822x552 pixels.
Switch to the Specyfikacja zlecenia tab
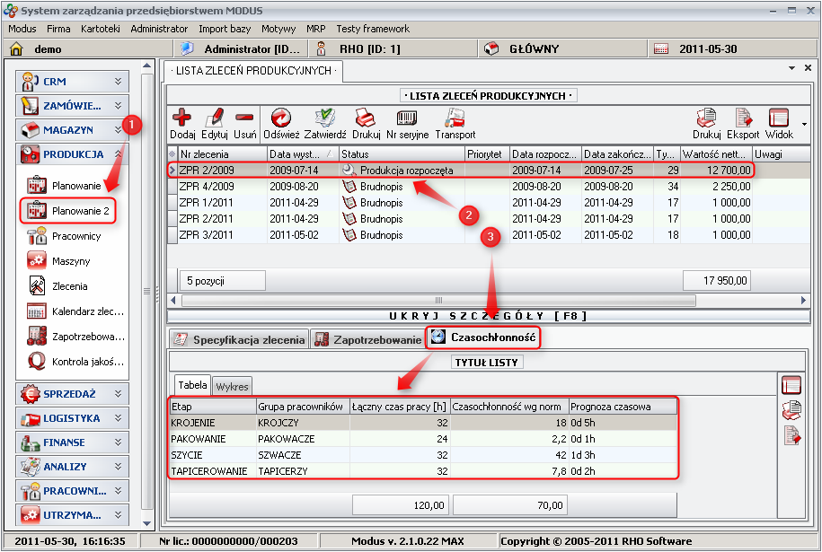(239, 339)
